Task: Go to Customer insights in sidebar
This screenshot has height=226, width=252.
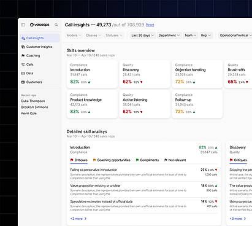Action: (40, 47)
